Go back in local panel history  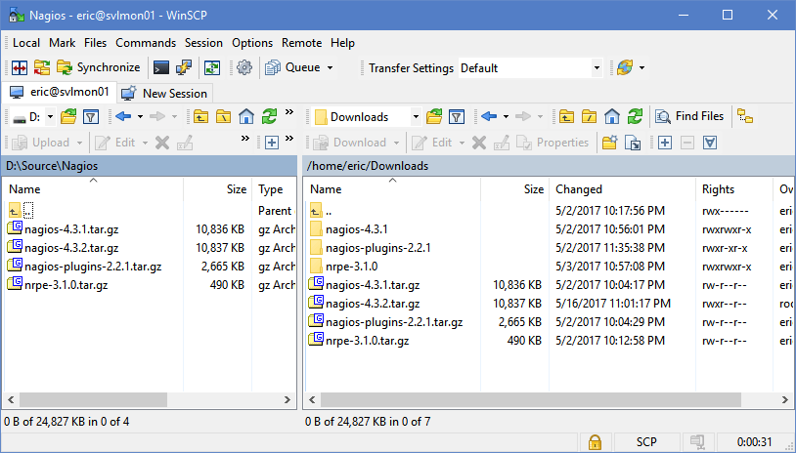123,117
